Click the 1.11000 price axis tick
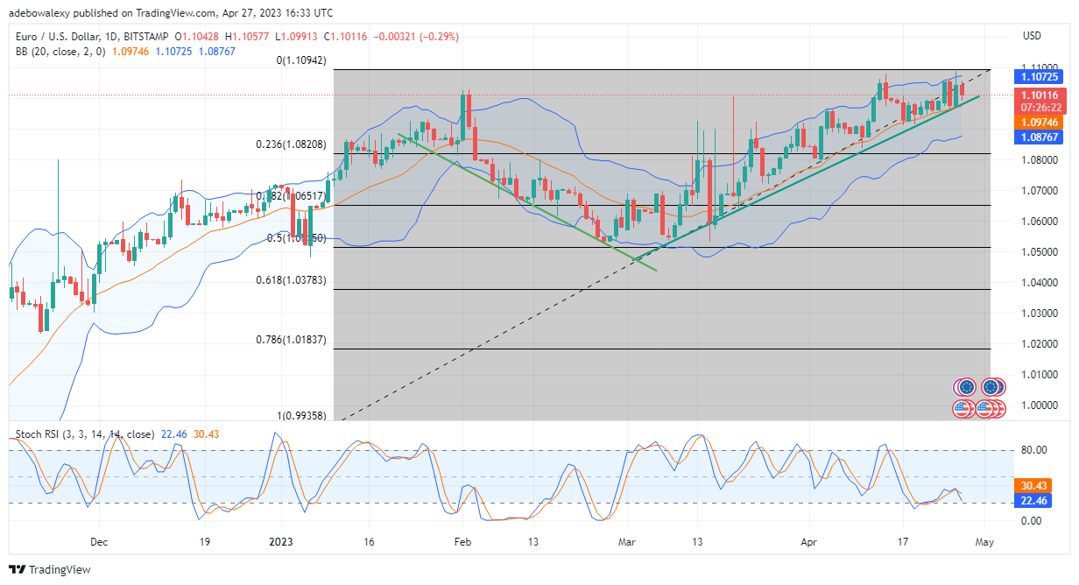The image size is (1079, 585). tap(1040, 67)
